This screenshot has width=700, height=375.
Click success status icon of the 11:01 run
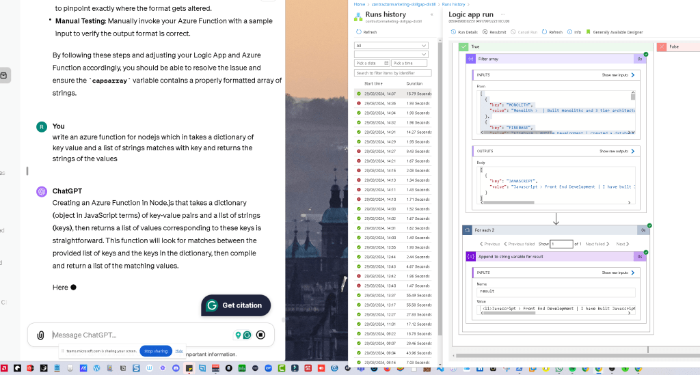358,324
